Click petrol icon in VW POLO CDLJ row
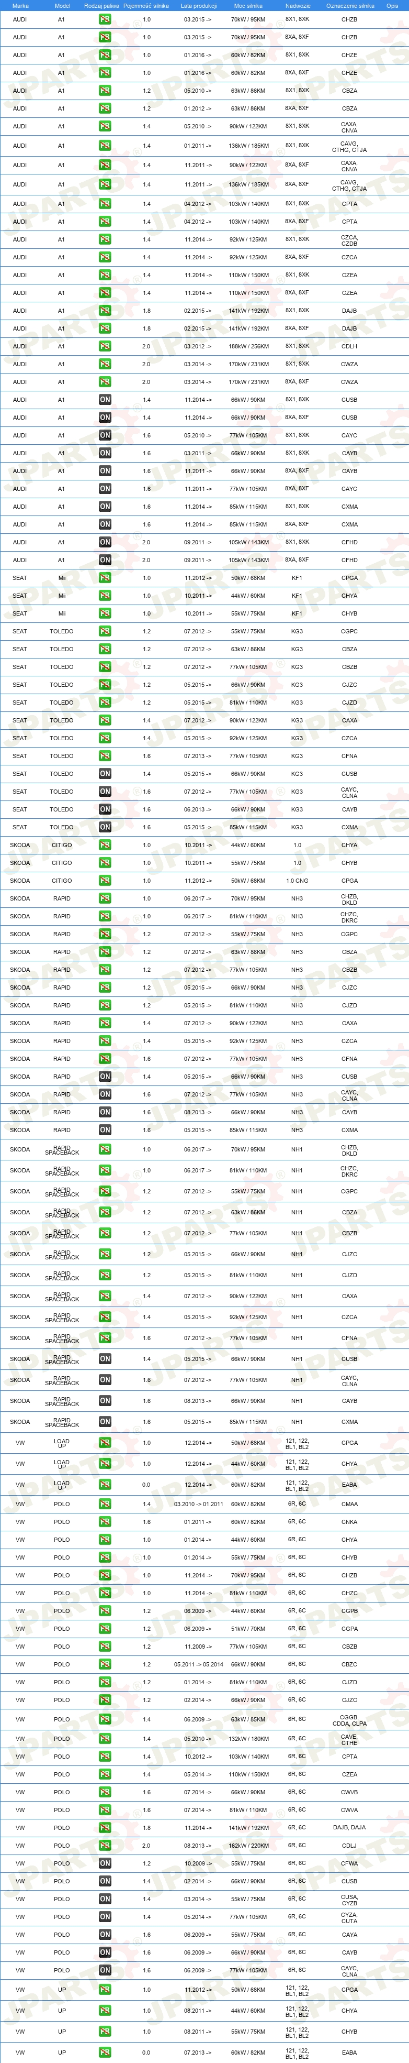The width and height of the screenshot is (409, 2063). click(x=105, y=1845)
